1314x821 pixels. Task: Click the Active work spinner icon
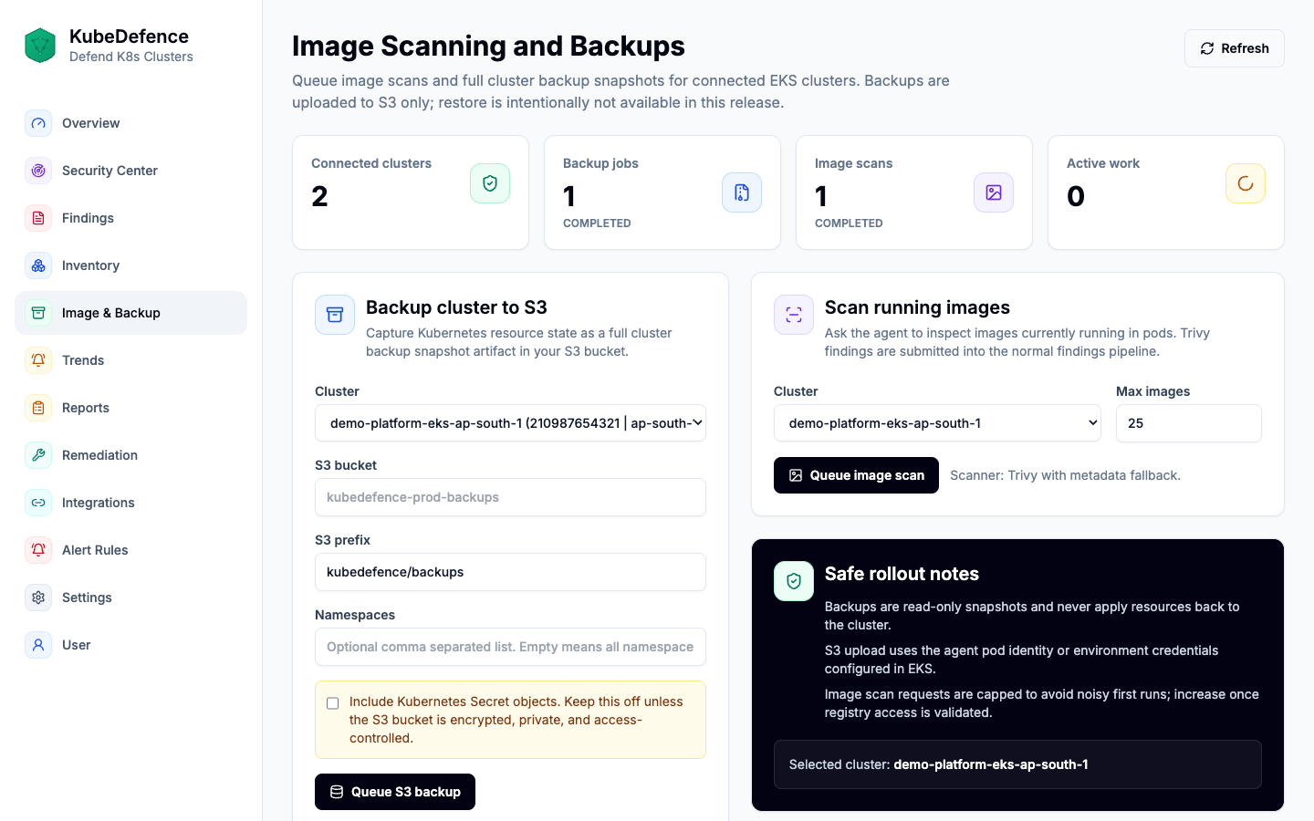(1246, 183)
